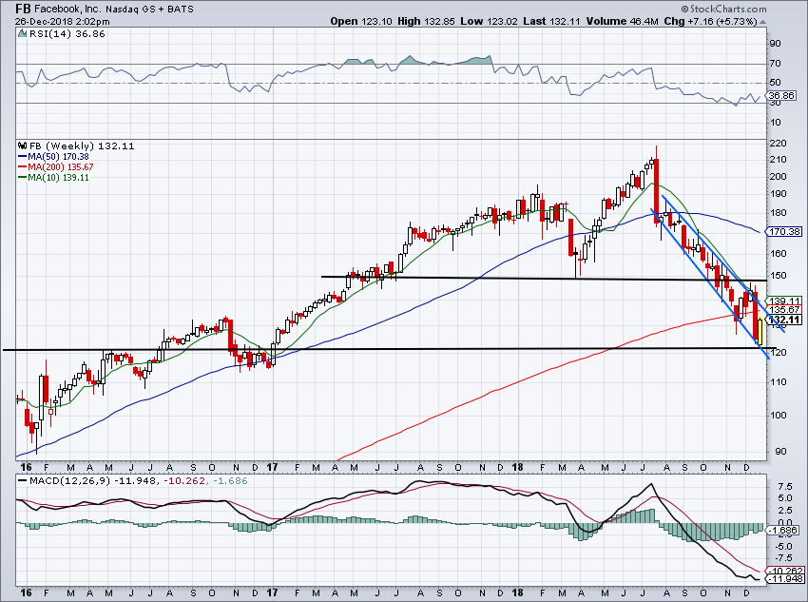Click the 7.5 label on MACD axis
This screenshot has width=808, height=602.
click(785, 487)
